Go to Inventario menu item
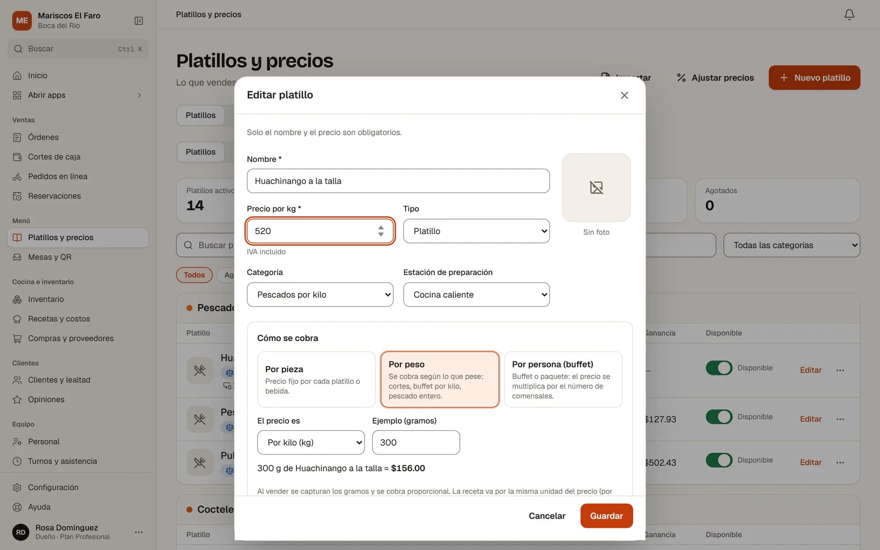 point(78,299)
